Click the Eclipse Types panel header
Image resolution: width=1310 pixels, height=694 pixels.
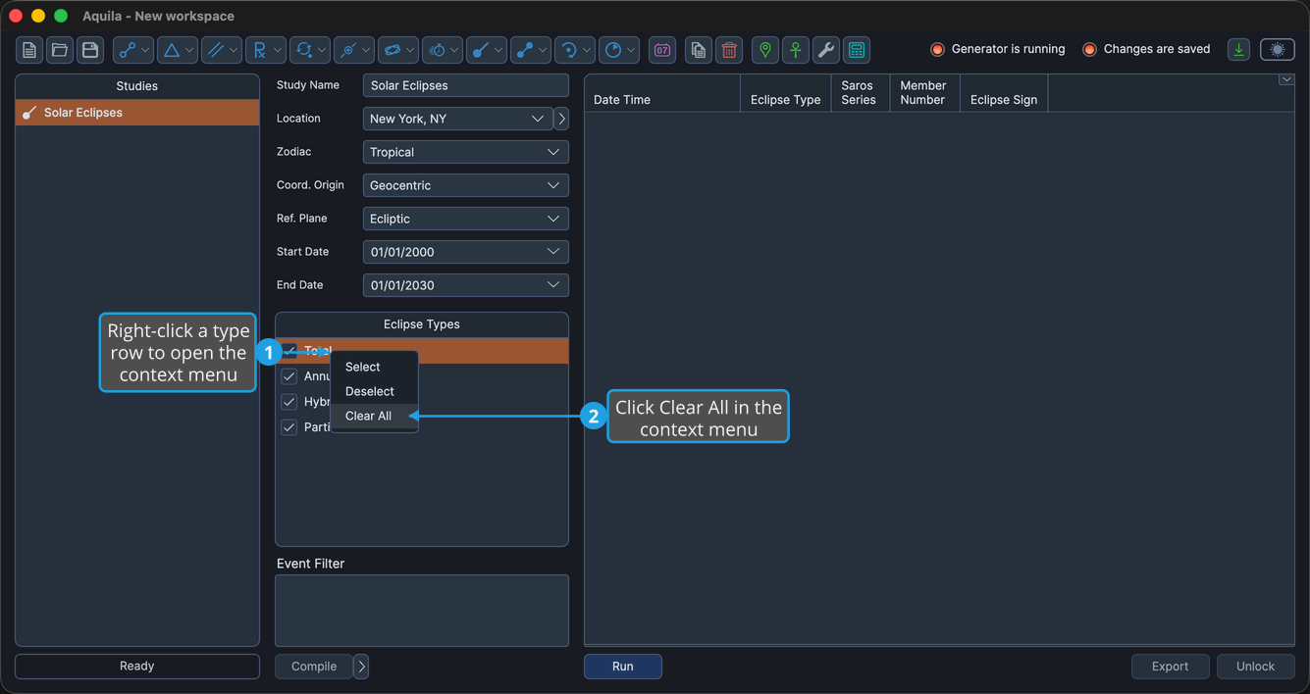click(x=422, y=324)
